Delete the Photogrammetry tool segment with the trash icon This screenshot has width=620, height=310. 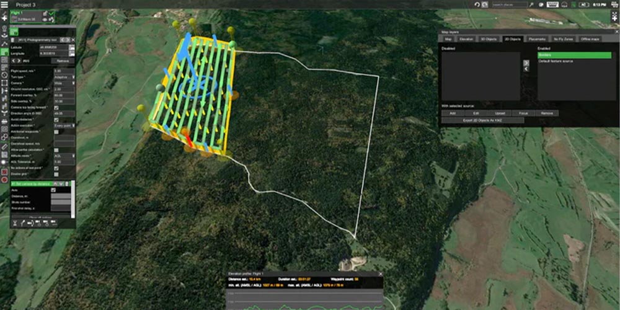pos(12,40)
